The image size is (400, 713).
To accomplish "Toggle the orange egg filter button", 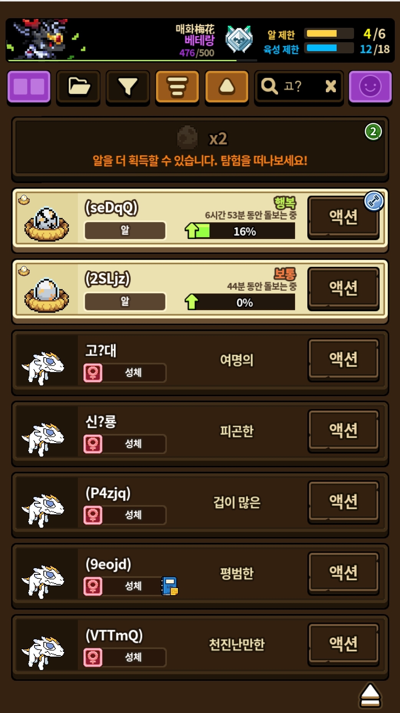I will coord(227,87).
